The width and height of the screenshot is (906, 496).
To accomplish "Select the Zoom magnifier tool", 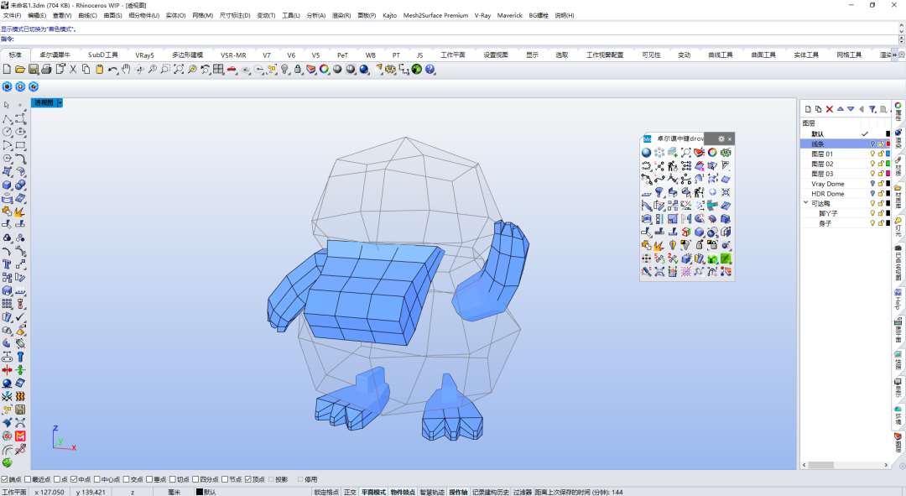I will point(153,70).
